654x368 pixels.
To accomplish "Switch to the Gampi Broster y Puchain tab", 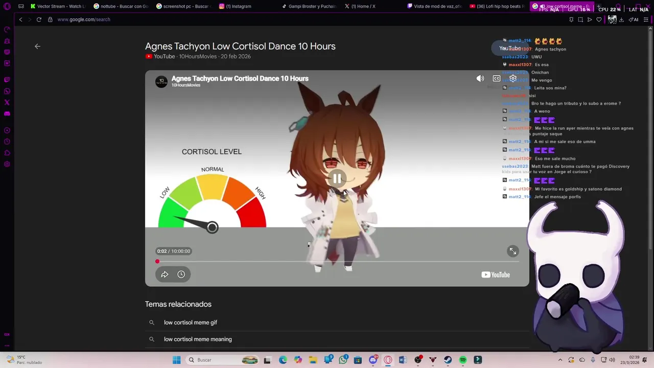I will (309, 6).
